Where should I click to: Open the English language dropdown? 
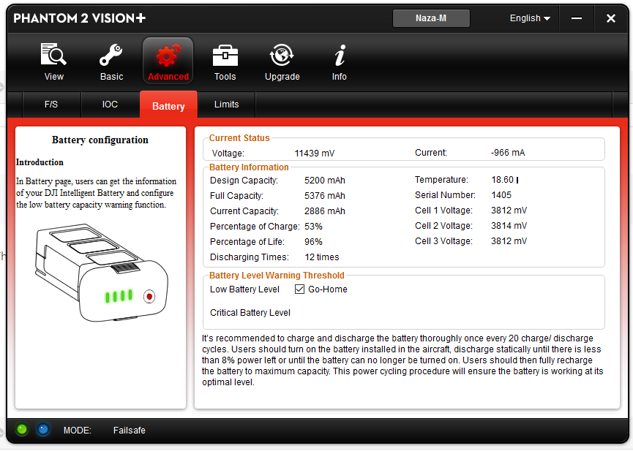point(530,18)
